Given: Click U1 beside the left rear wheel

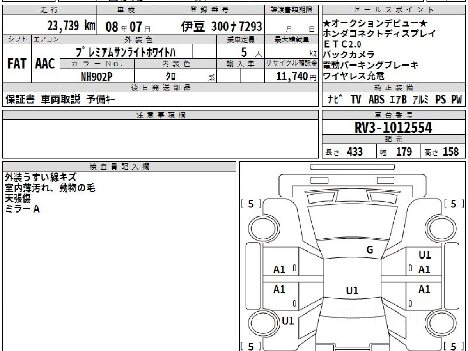Looking at the screenshot, I should click(288, 321).
